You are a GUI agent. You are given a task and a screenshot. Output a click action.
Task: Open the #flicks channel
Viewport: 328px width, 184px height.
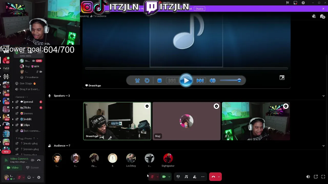click(28, 108)
